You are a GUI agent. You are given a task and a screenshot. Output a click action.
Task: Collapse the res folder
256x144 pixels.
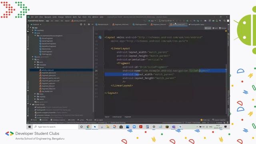tap(33, 60)
